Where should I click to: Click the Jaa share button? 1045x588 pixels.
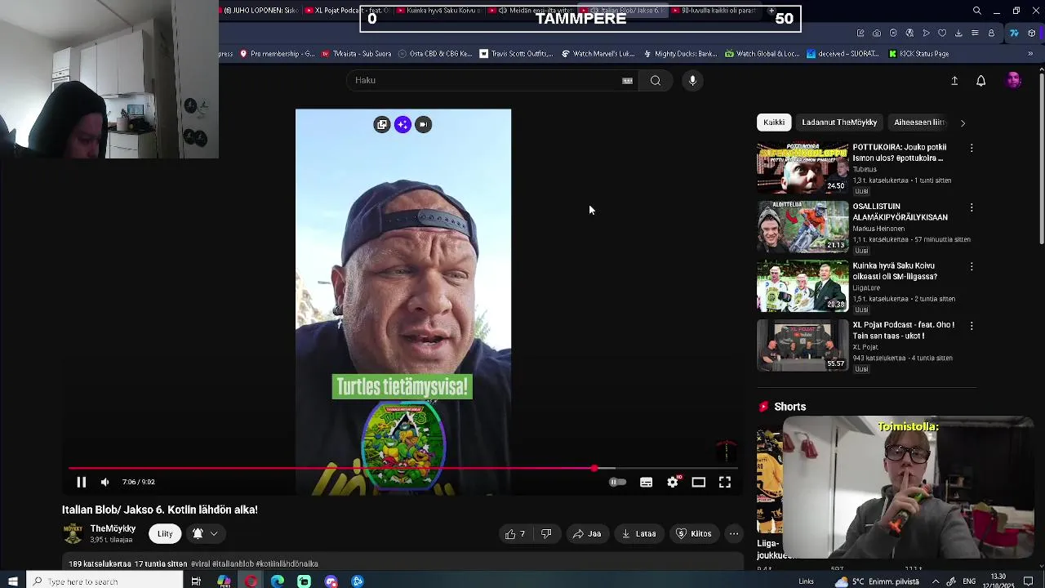tap(587, 534)
